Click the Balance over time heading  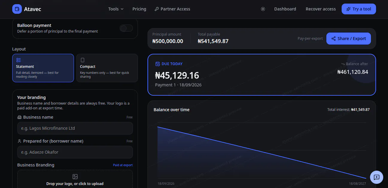(x=171, y=110)
